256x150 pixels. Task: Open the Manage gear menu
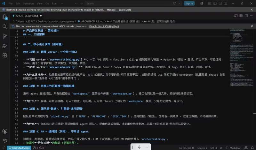click(x=5, y=141)
